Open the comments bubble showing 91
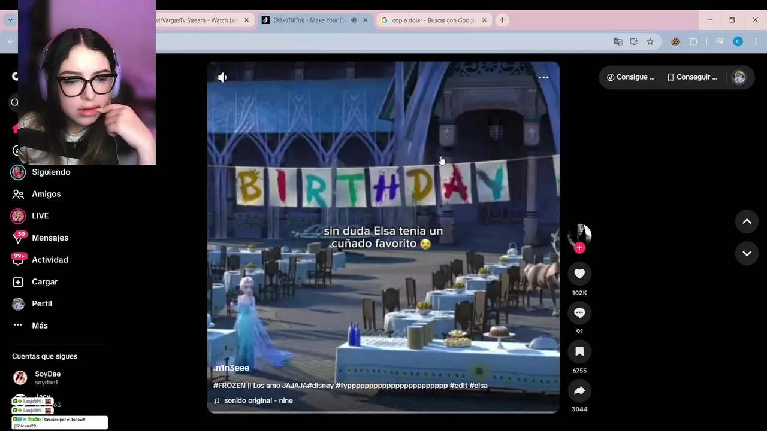 (579, 312)
